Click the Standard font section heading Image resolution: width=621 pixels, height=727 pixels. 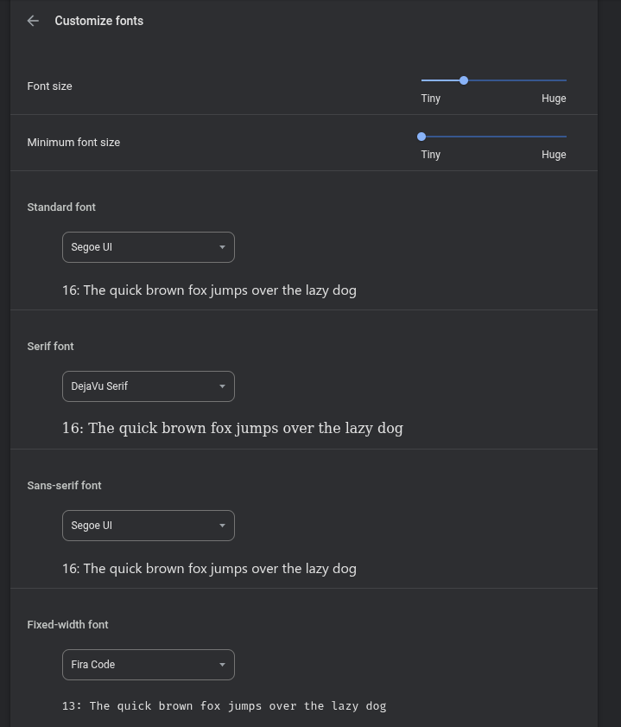click(x=61, y=207)
